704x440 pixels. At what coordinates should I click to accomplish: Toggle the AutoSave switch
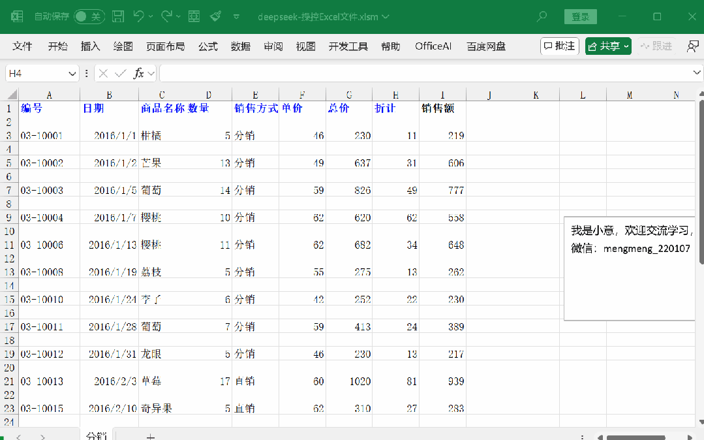(89, 16)
